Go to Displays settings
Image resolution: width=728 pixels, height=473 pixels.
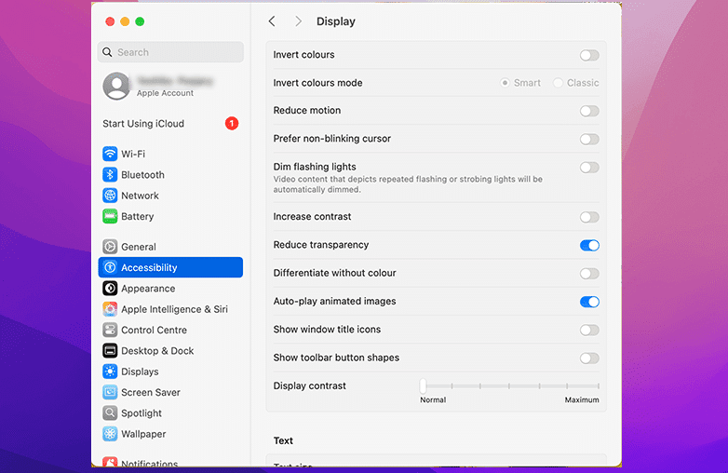pos(170,372)
